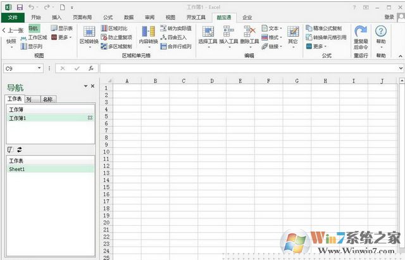The image size is (405, 260).
Task: Run the 多区域复制 multi-range copy tool
Action: point(116,46)
